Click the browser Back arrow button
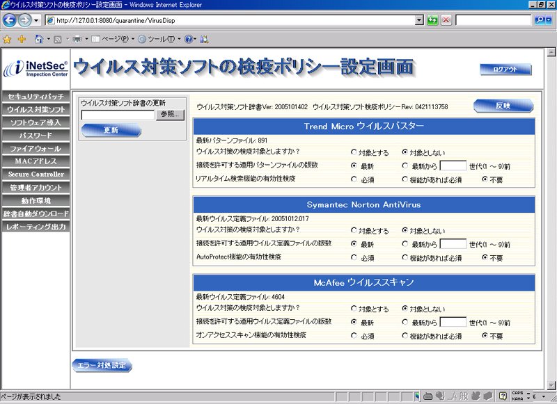This screenshot has width=557, height=404. (10, 20)
